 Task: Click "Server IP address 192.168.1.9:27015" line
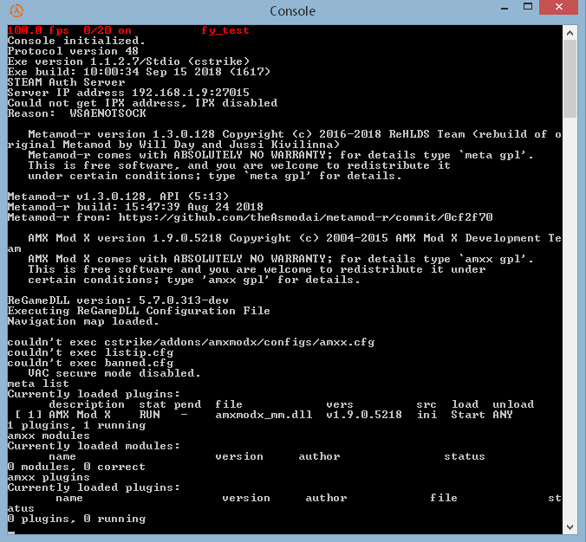pos(128,93)
